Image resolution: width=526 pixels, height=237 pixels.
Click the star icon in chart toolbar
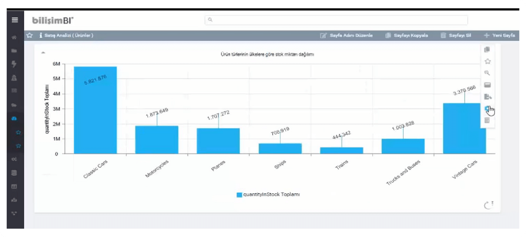point(487,62)
